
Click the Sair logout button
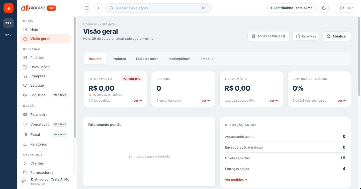click(346, 8)
